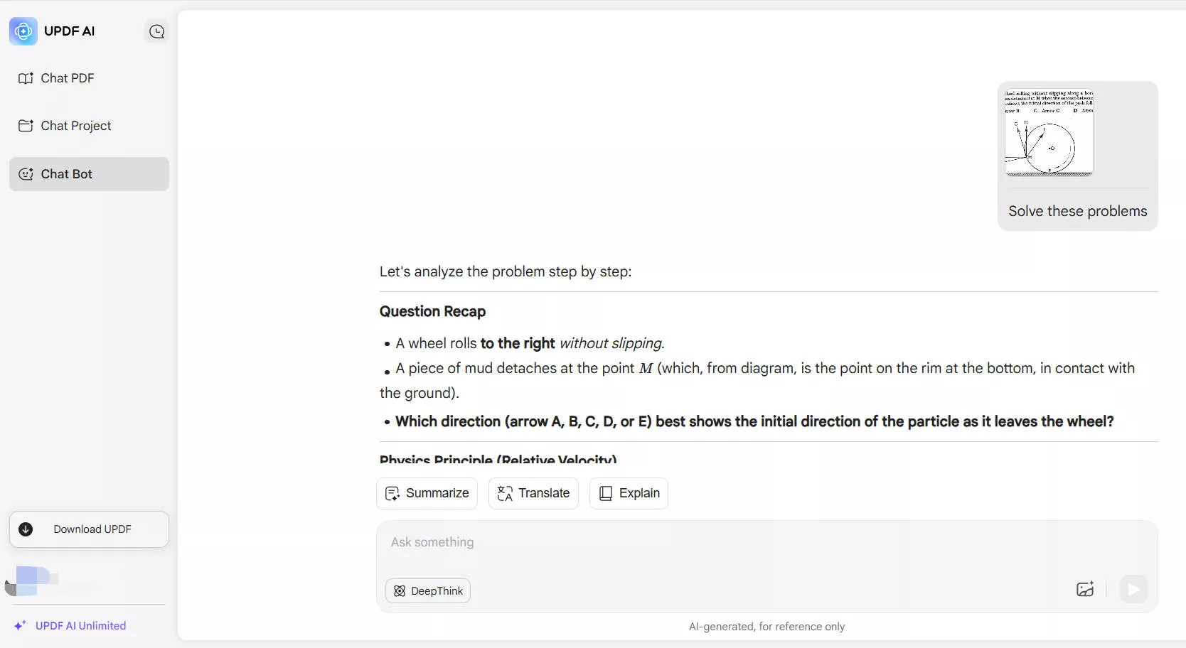This screenshot has width=1186, height=648.
Task: Click the UPDF AI logo icon
Action: pyautogui.click(x=23, y=31)
